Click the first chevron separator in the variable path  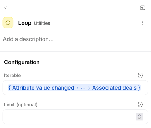click(x=78, y=88)
